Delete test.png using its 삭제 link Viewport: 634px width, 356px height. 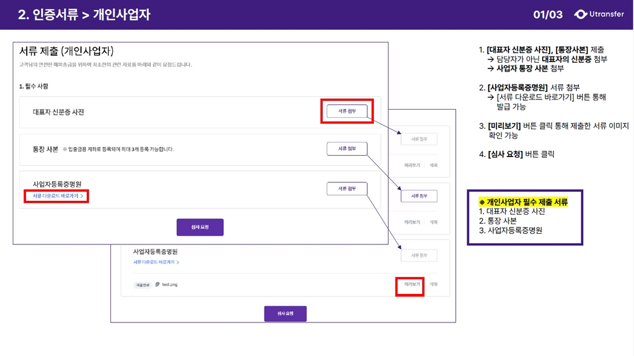click(x=434, y=284)
